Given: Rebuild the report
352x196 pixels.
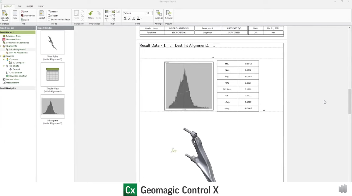Looking at the screenshot, I should (169, 15).
